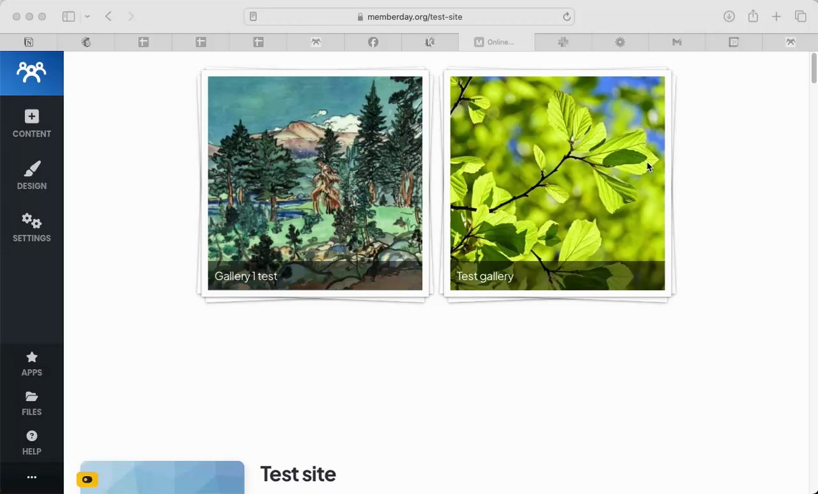This screenshot has height=494, width=818.
Task: Click the yellow eye preview badge
Action: point(87,479)
